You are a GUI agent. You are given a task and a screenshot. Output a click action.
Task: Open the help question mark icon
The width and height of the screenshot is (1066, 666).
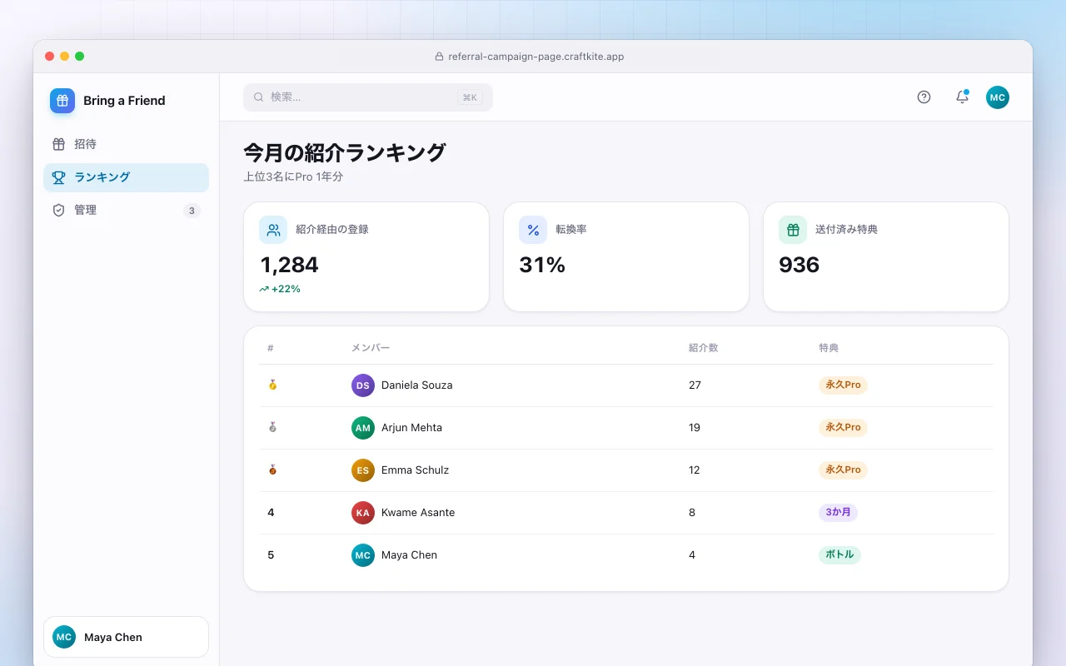point(924,97)
